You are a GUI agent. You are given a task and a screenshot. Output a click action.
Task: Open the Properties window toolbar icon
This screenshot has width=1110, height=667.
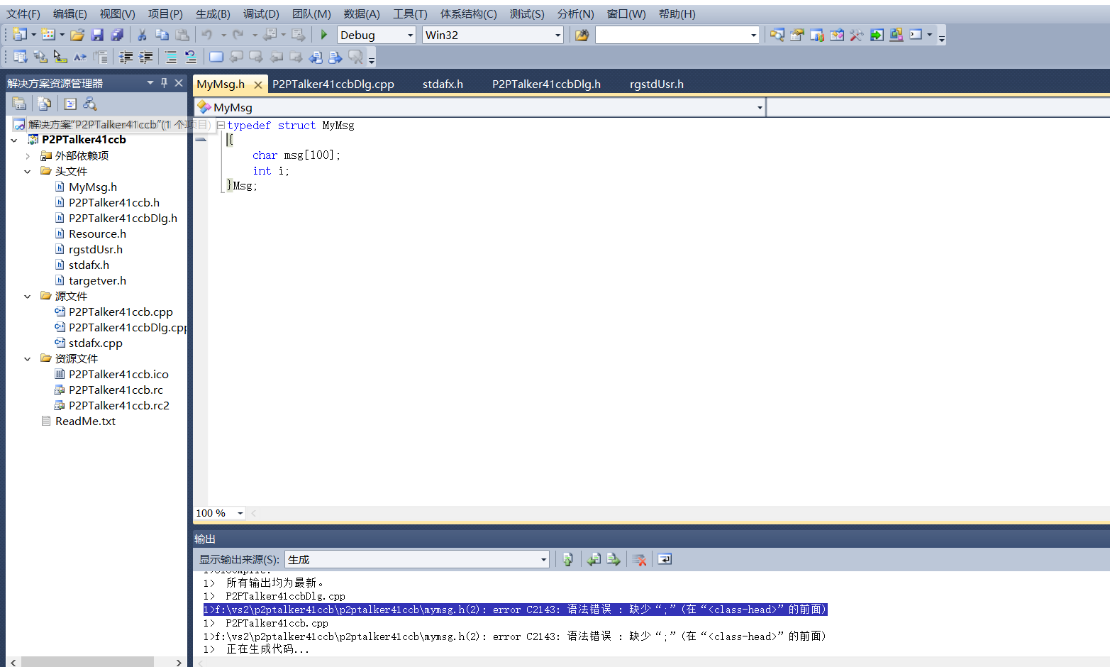[797, 35]
